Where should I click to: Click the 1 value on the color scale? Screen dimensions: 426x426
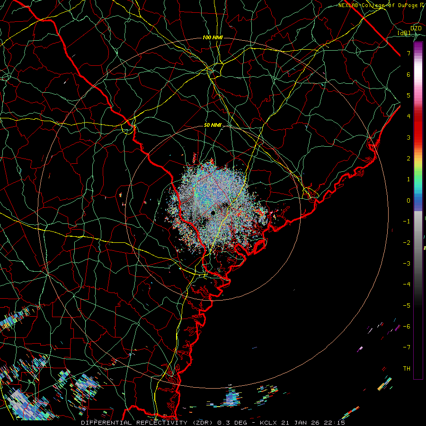pyautogui.click(x=408, y=179)
